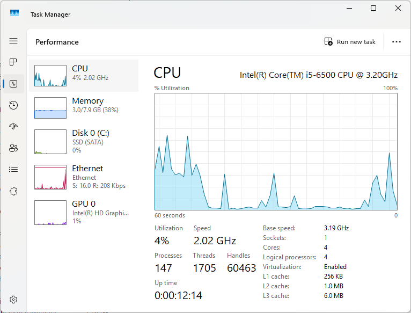The width and height of the screenshot is (411, 313).
Task: Open the Services page icon
Action: 13,191
